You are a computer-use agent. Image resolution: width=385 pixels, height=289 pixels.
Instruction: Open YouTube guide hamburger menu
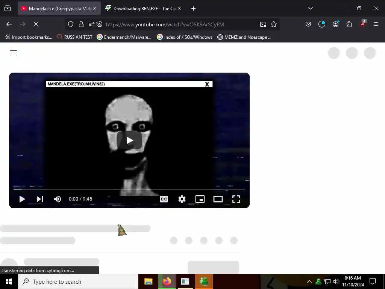point(14,53)
